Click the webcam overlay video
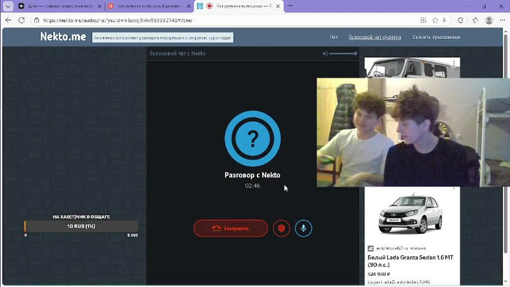 (413, 132)
